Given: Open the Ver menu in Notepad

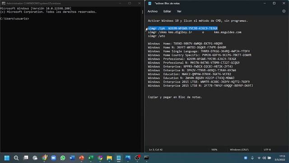Looking at the screenshot, I should (x=179, y=11).
